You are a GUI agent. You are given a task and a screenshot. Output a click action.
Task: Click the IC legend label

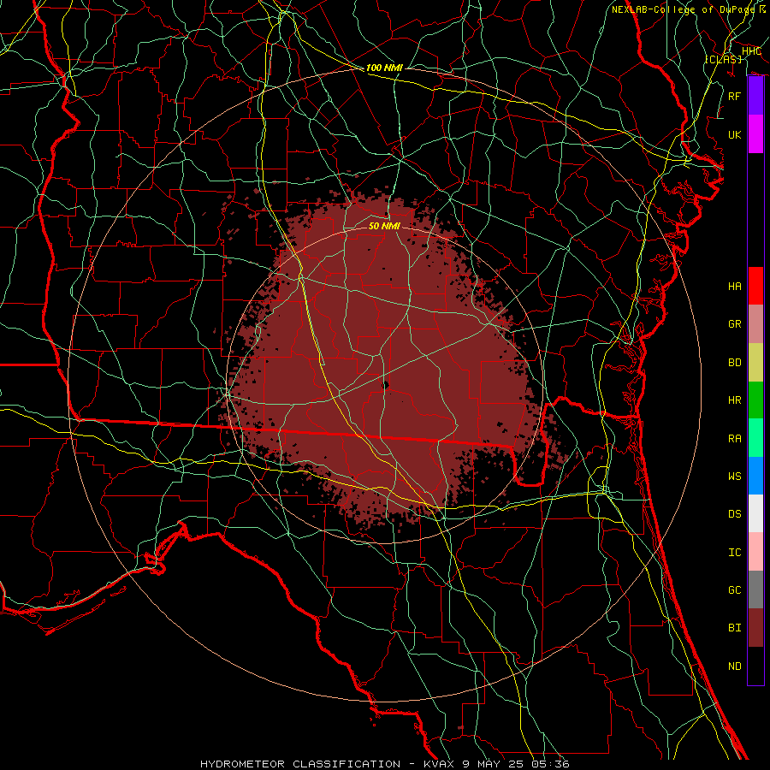(x=734, y=553)
